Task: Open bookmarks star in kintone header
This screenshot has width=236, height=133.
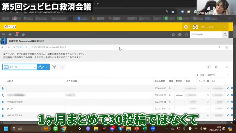Action: coord(23,35)
